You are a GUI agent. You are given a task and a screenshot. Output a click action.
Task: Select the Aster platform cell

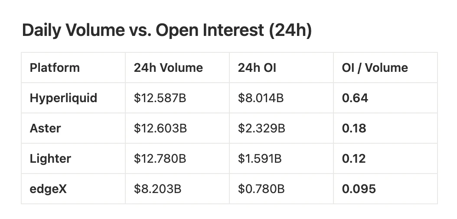(x=45, y=129)
